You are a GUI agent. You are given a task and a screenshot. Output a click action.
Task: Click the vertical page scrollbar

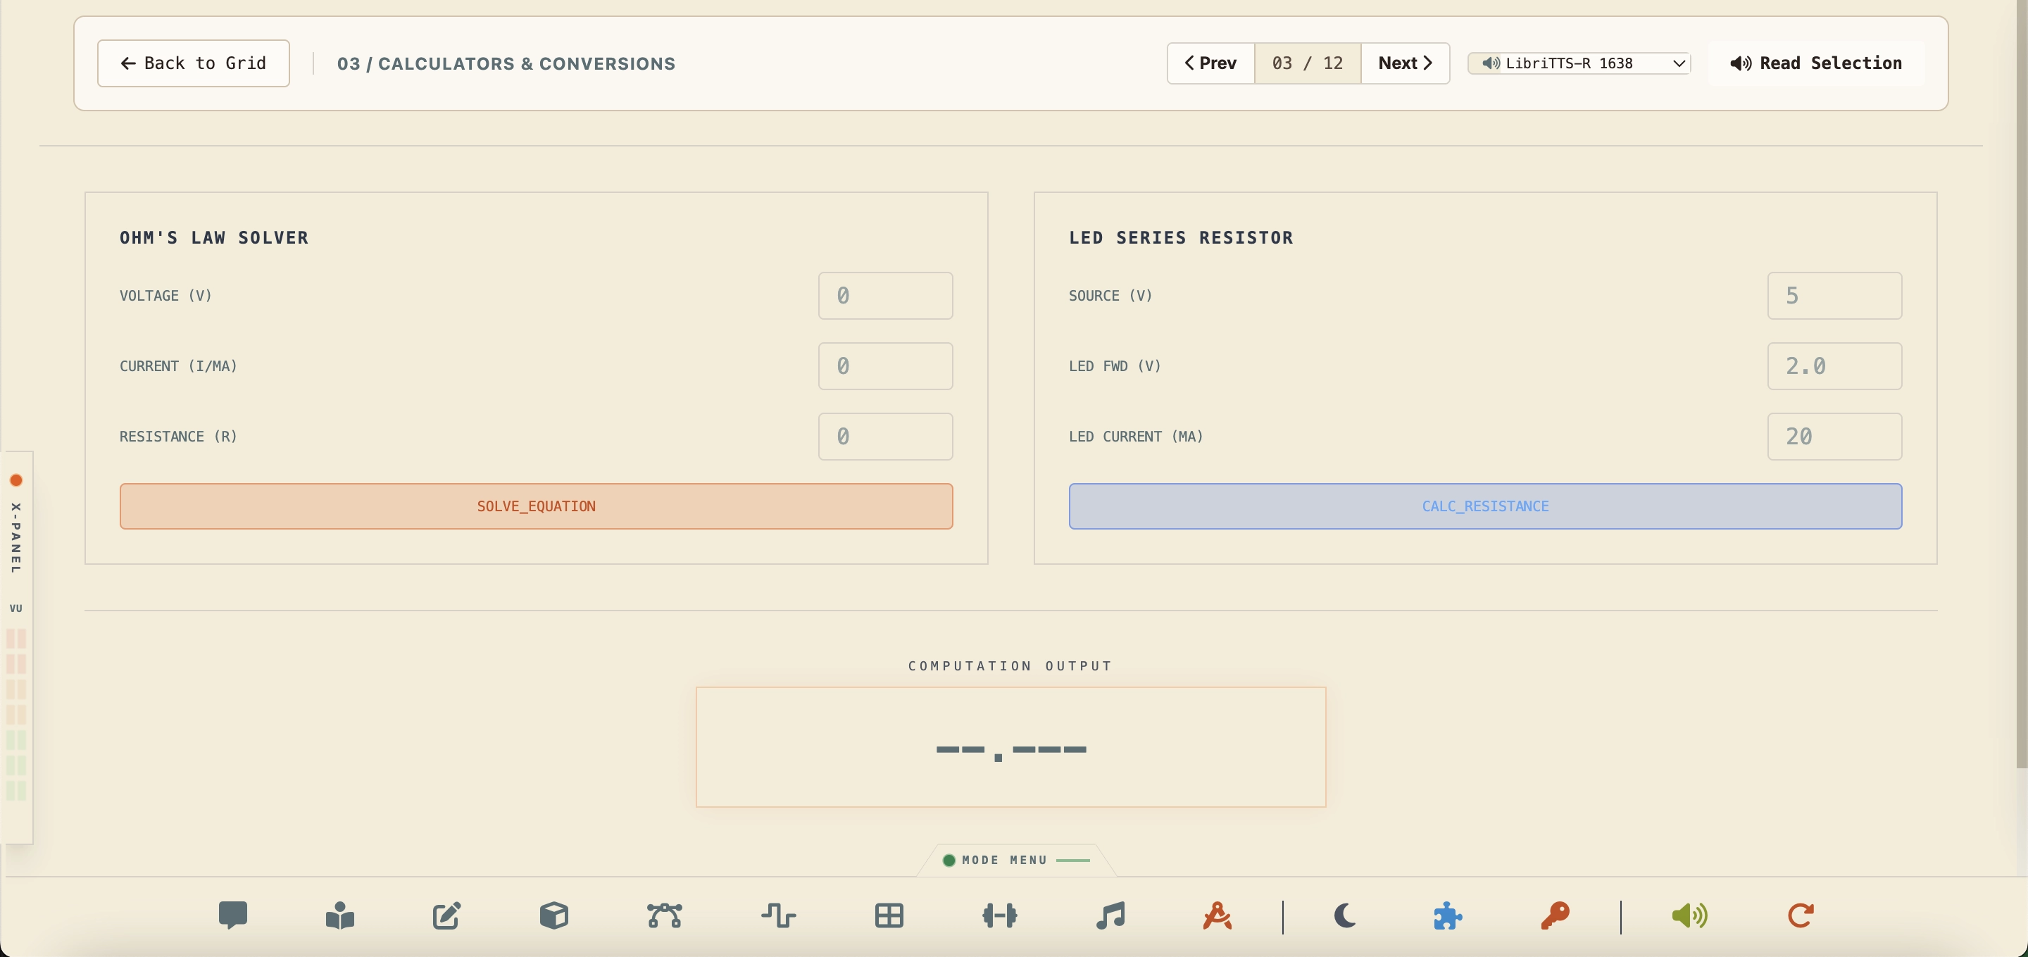tap(2021, 384)
